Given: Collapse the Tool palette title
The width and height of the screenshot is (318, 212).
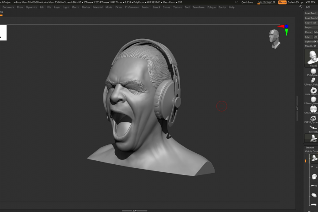Looking at the screenshot, I should pos(307,7).
